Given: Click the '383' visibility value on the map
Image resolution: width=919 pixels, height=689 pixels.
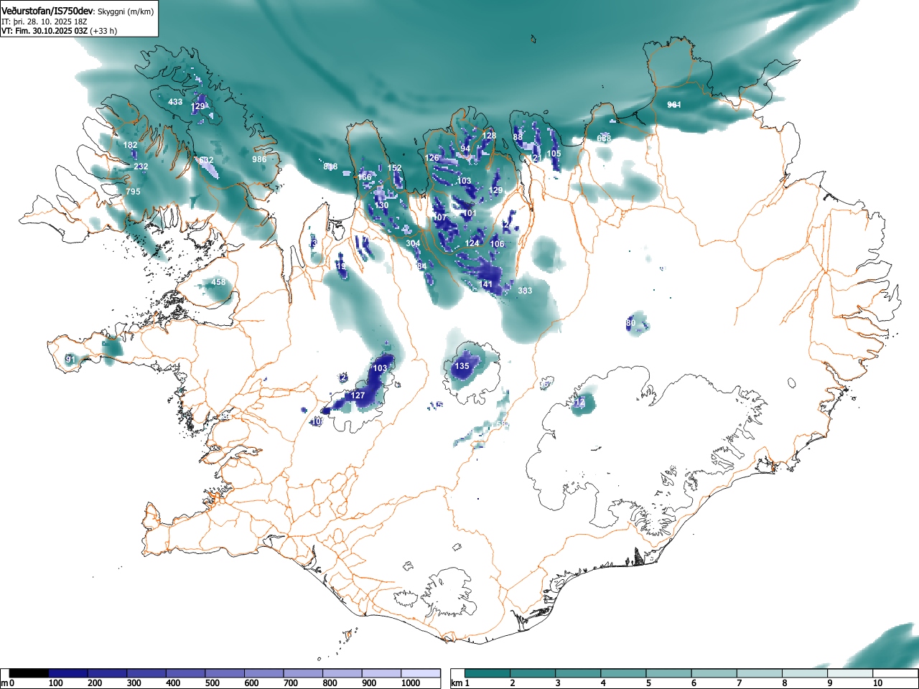Looking at the screenshot, I should [x=525, y=291].
